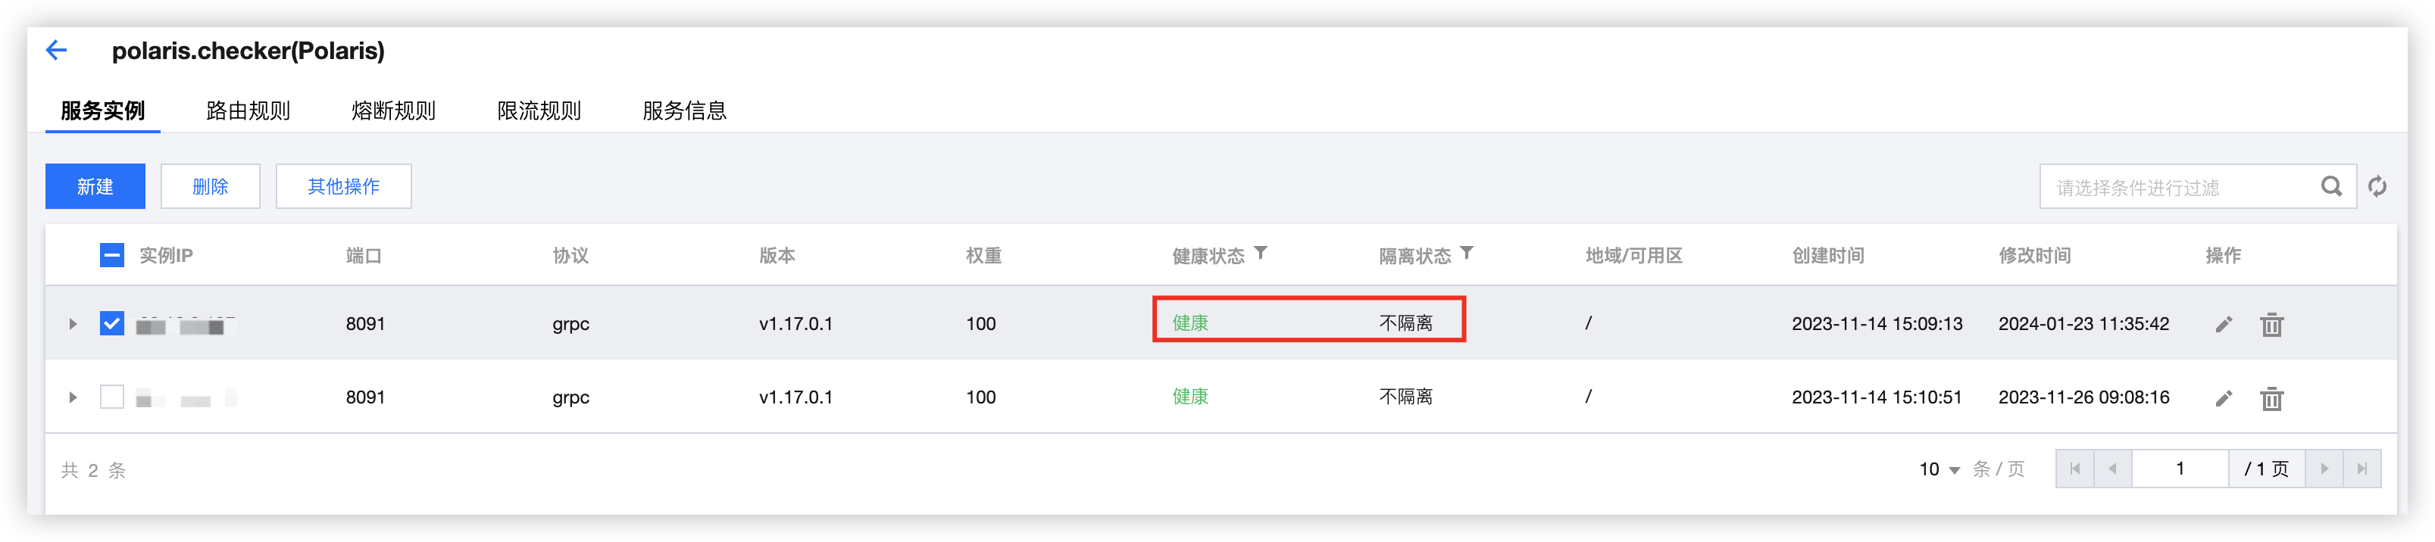Check the second instance row checkbox
Viewport: 2435px width, 542px height.
pos(111,397)
